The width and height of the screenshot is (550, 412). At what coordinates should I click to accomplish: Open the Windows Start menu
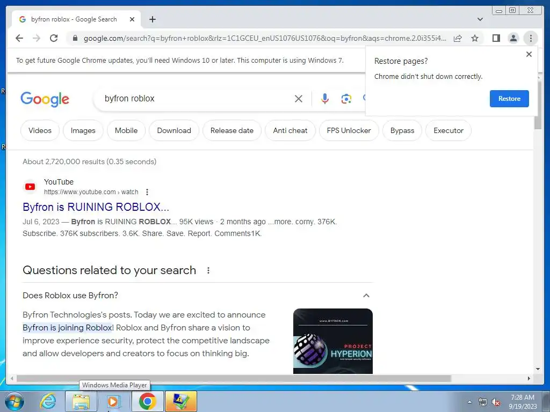click(x=15, y=401)
